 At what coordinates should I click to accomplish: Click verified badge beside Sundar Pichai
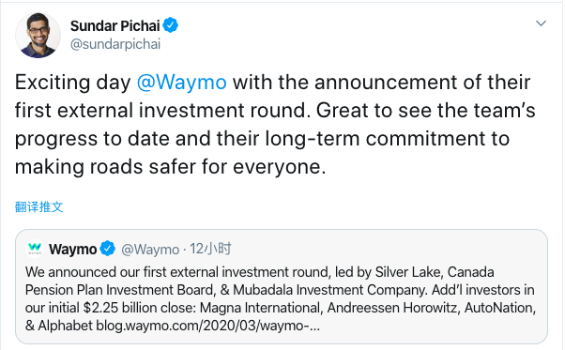[171, 25]
